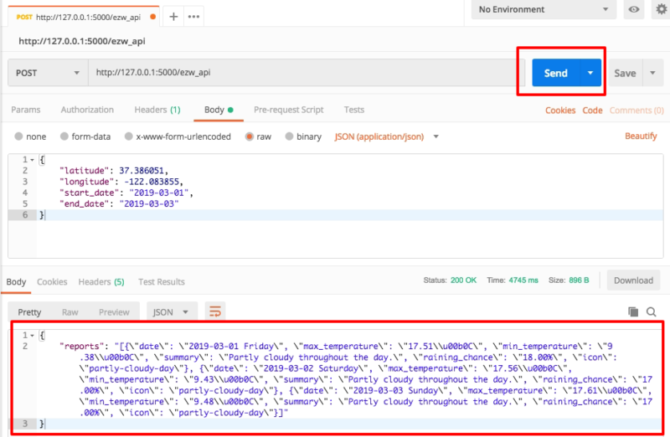The width and height of the screenshot is (670, 437).
Task: Switch to the Authorization tab
Action: [x=87, y=110]
